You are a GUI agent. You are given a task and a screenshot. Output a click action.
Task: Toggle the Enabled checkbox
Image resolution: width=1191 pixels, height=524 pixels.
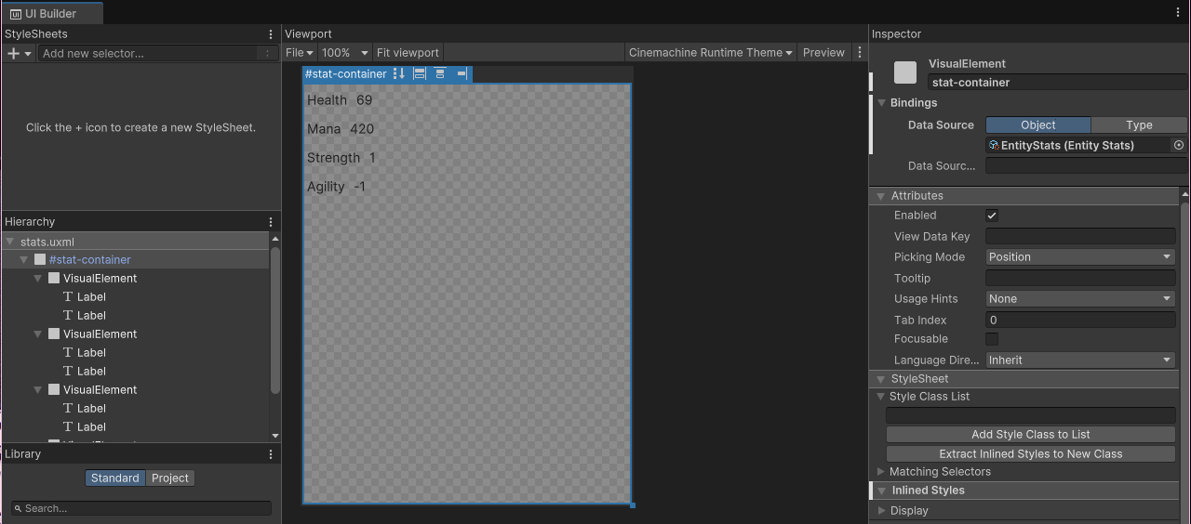pos(992,216)
